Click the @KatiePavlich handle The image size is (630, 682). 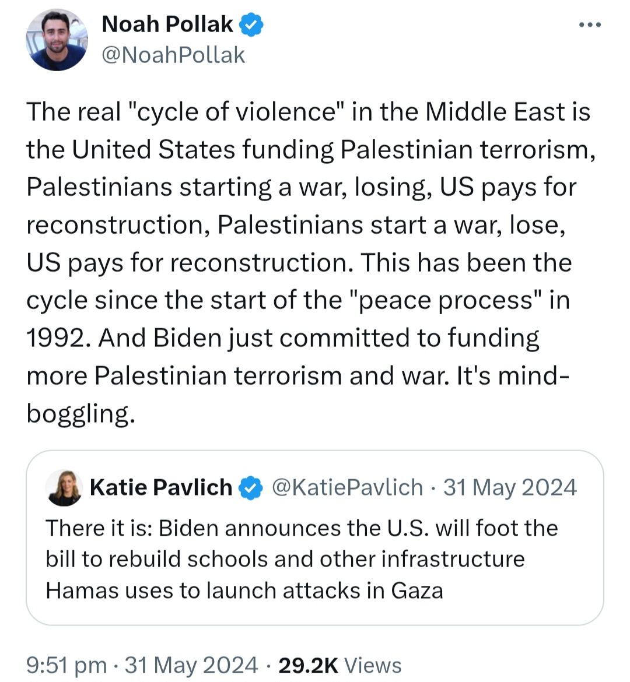click(348, 487)
